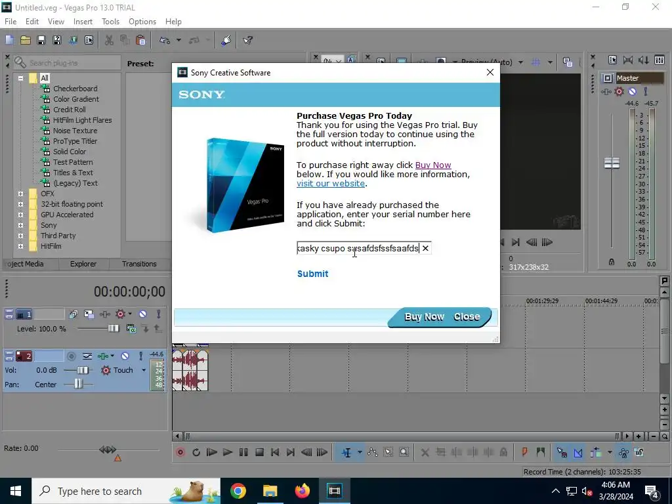
Task: Open the Tools menu
Action: pos(110,22)
